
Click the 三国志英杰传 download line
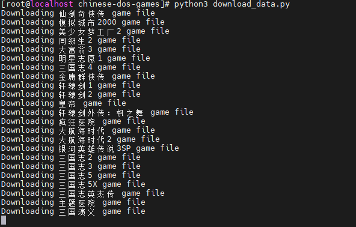[83, 193]
